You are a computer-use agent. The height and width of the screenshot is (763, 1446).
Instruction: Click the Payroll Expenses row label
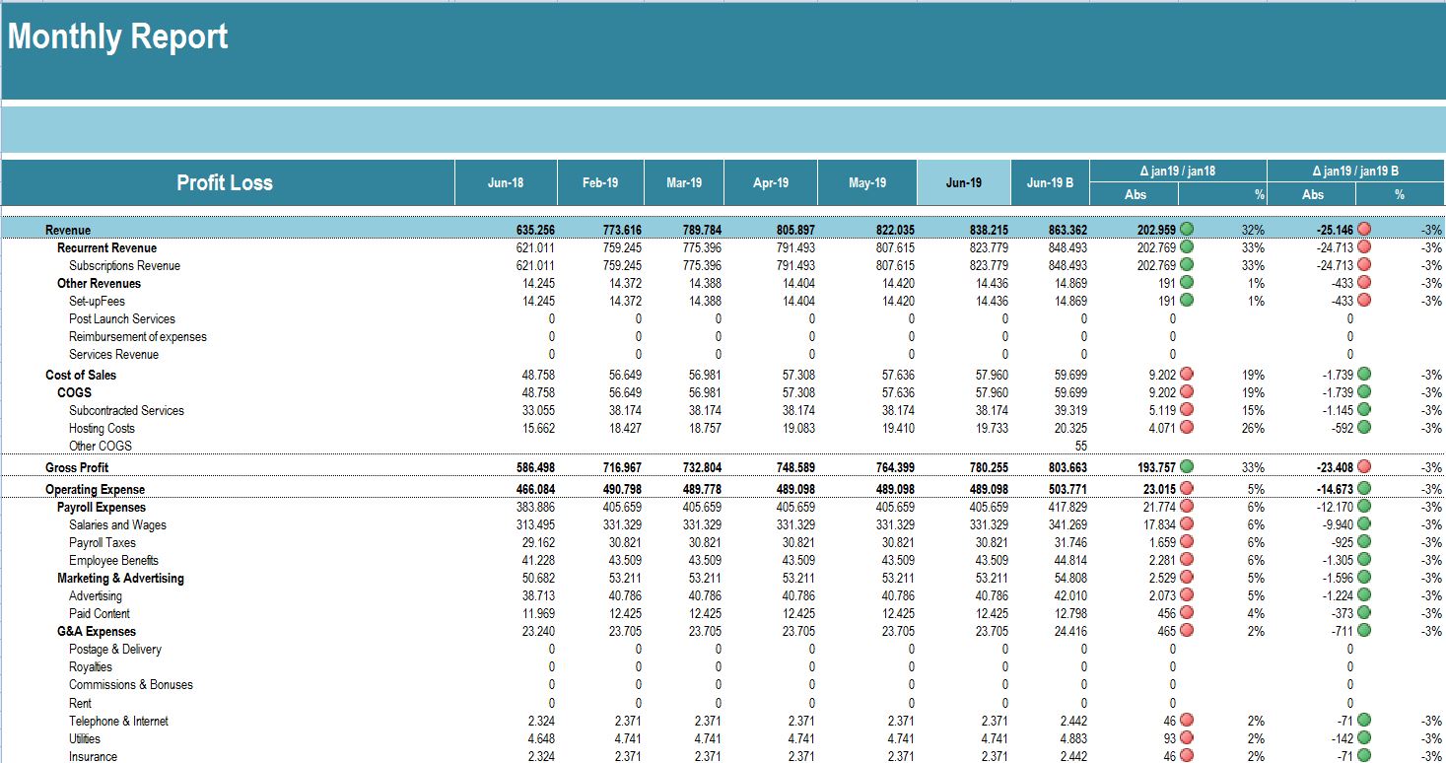pos(103,507)
